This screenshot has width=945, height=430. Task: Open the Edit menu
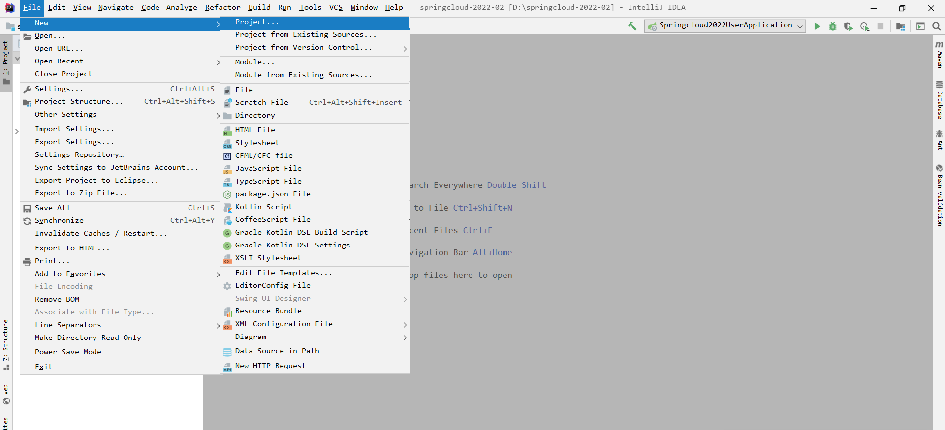pyautogui.click(x=57, y=7)
